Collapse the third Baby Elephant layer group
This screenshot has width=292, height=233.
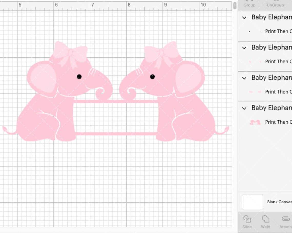(244, 78)
